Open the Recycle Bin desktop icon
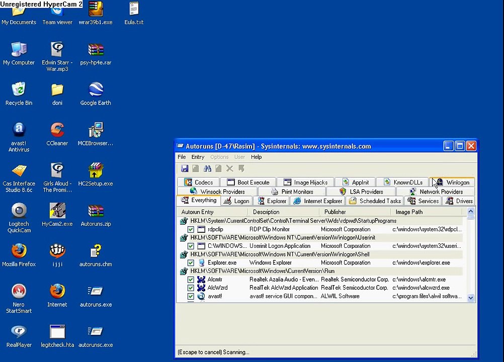The width and height of the screenshot is (504, 362). pos(19,94)
